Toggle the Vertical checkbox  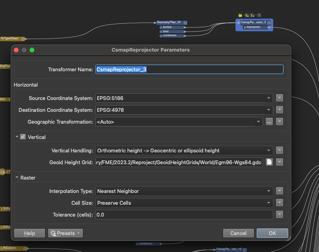coord(23,137)
